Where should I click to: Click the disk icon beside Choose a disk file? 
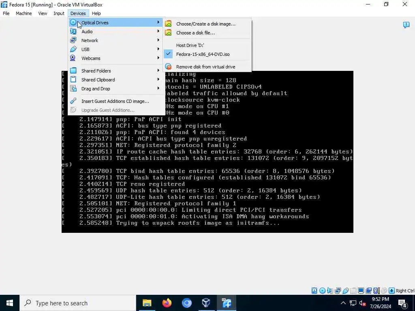(168, 33)
